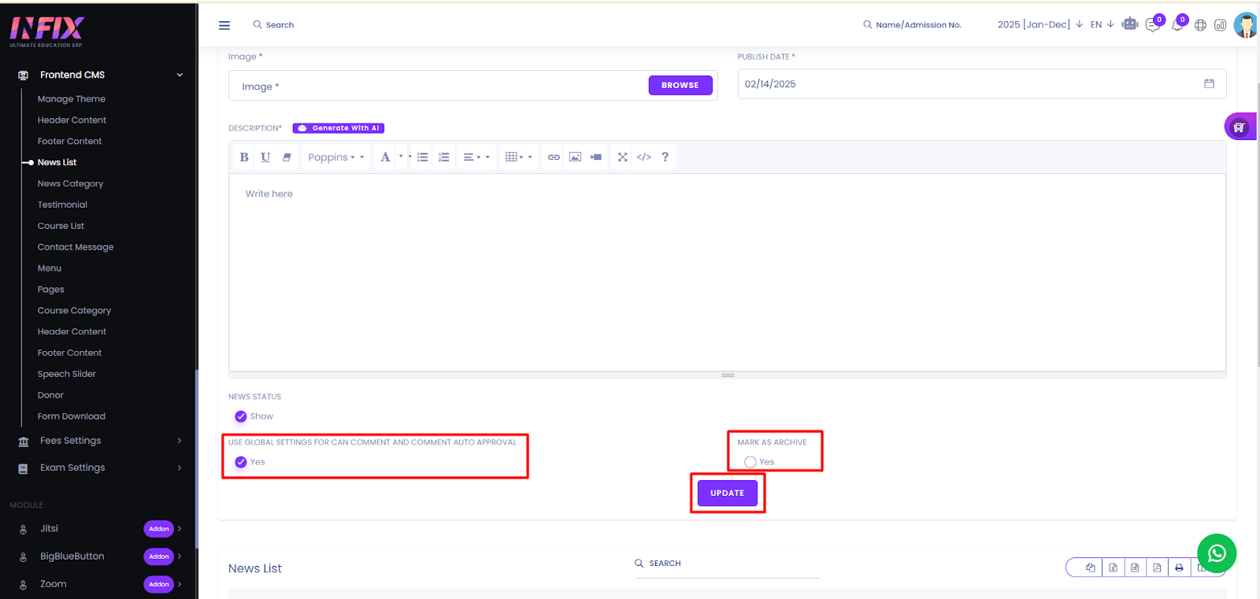Open News Category in the sidebar
1260x599 pixels.
click(x=70, y=183)
